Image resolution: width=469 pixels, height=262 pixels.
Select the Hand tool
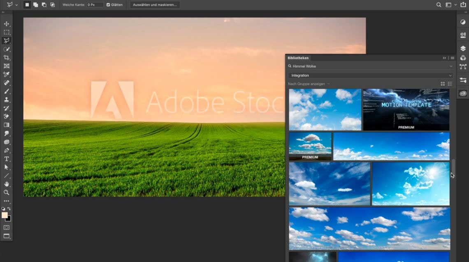[x=7, y=184]
